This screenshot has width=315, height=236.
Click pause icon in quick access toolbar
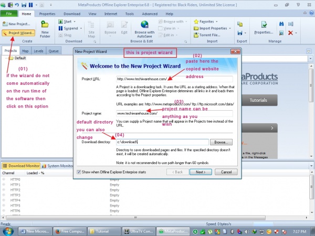click(x=30, y=5)
